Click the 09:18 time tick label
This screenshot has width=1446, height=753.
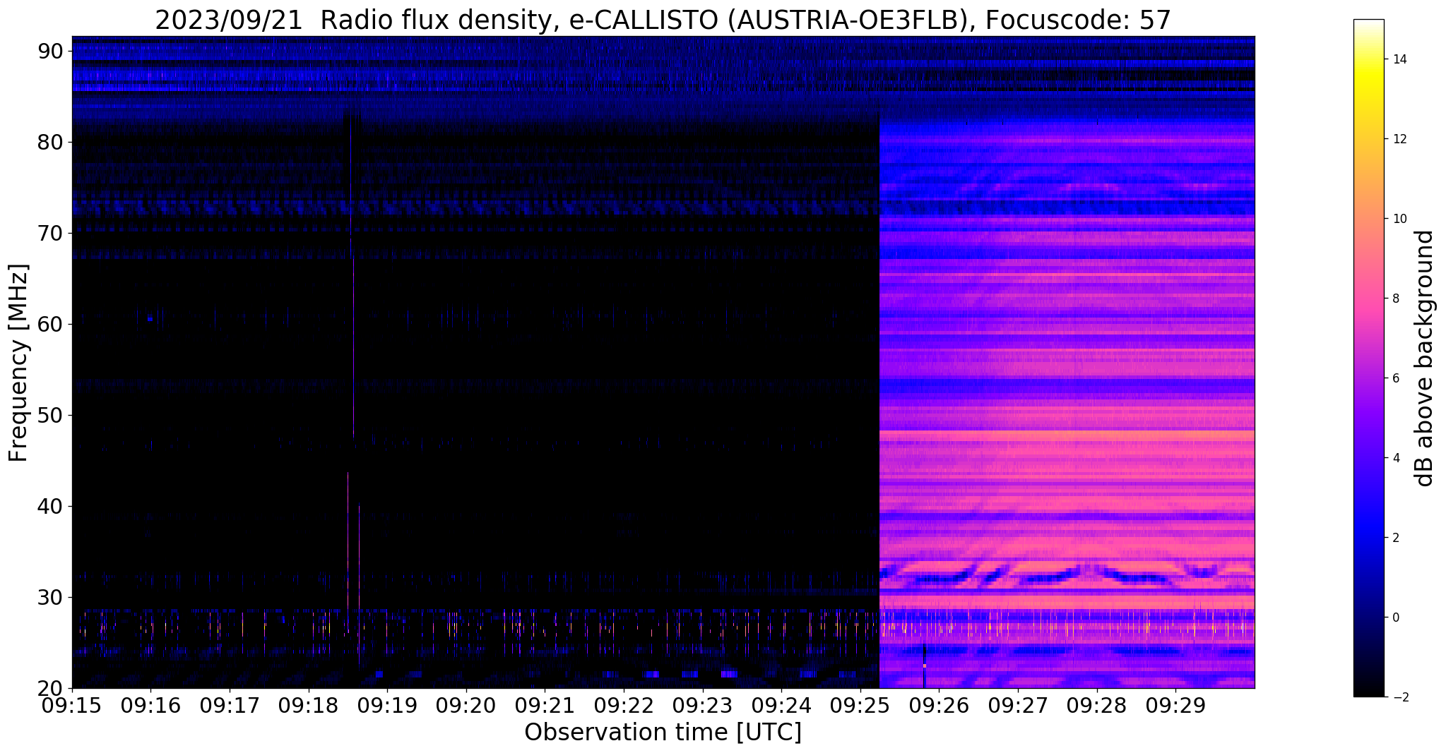pos(309,706)
